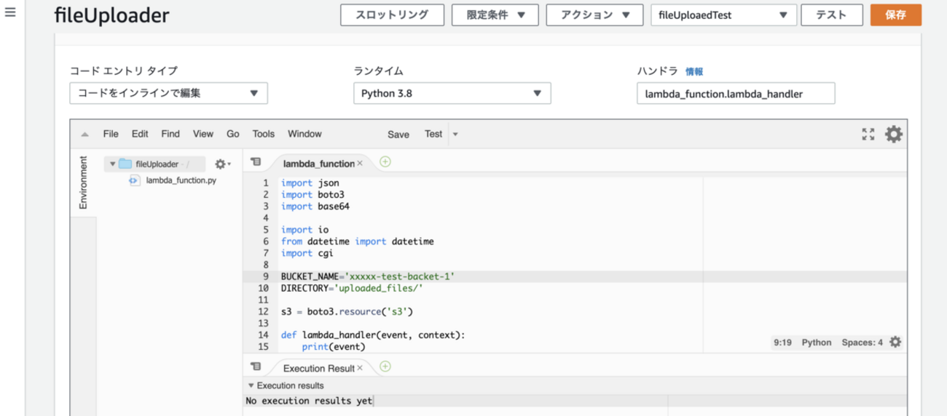This screenshot has width=947, height=416.
Task: Click the 9:19 cursor position indicator
Action: pos(782,343)
